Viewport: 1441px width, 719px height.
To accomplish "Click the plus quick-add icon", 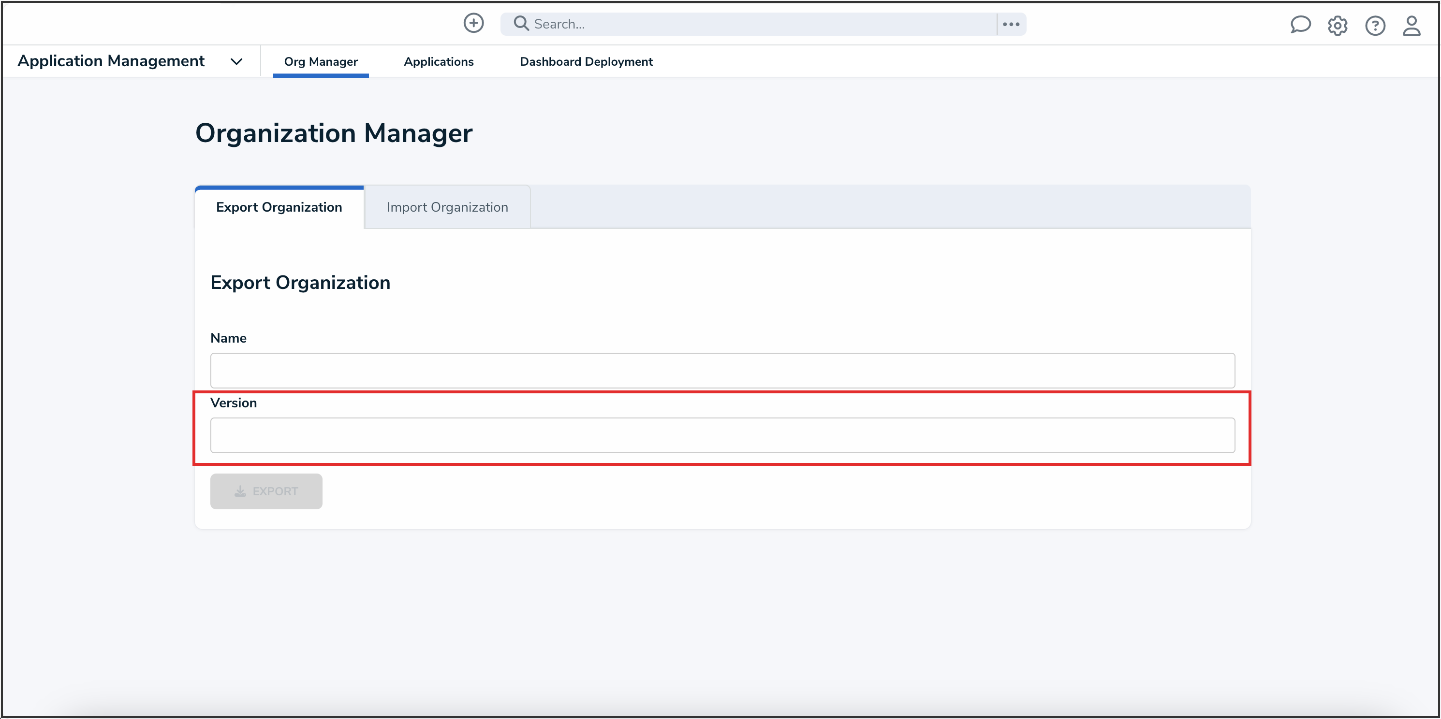I will [473, 24].
